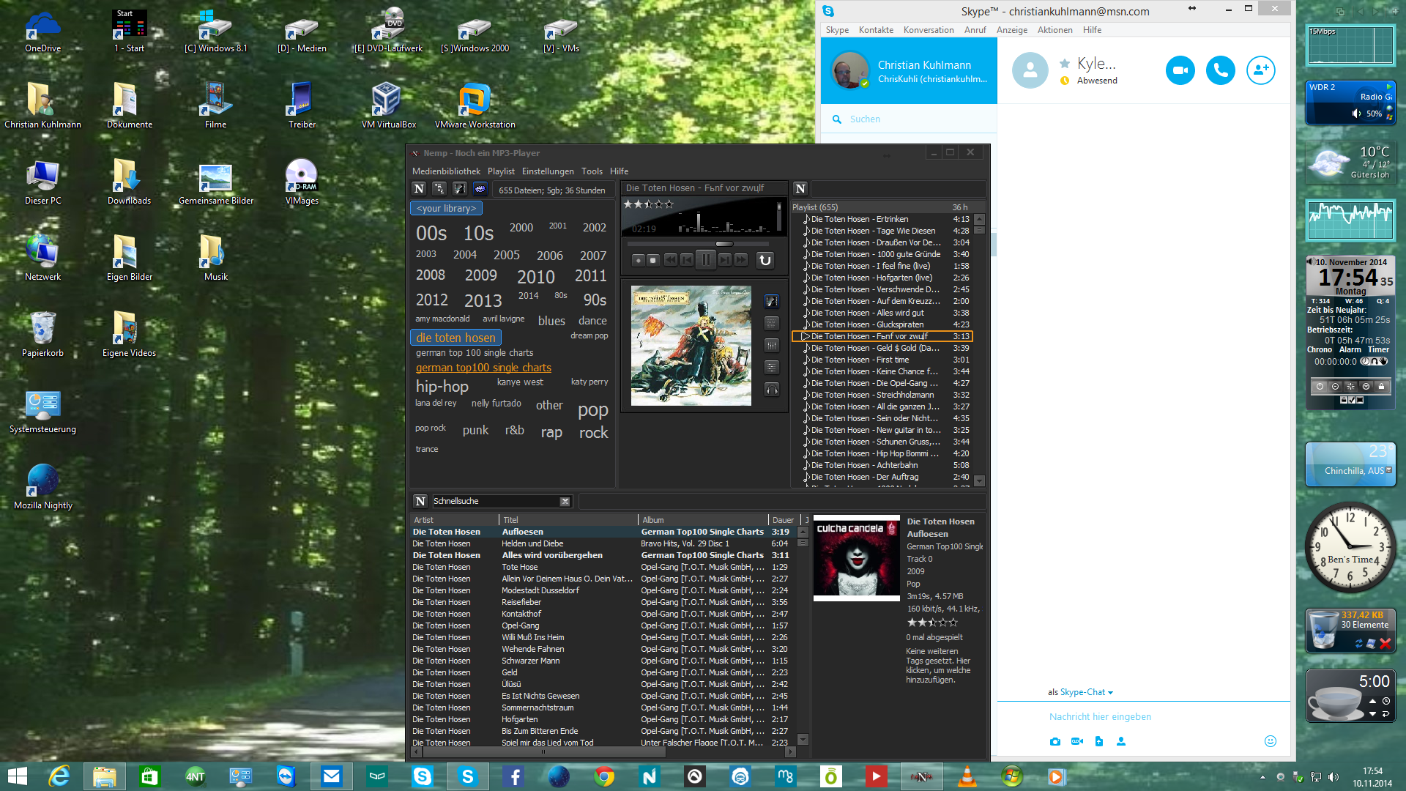Switch to tag cloud browse view

pyautogui.click(x=480, y=189)
